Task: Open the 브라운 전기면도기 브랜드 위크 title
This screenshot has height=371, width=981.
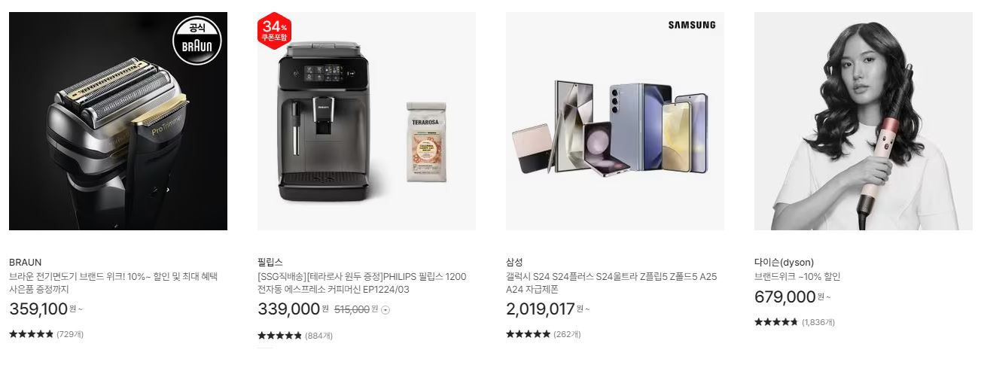Action: [x=113, y=283]
